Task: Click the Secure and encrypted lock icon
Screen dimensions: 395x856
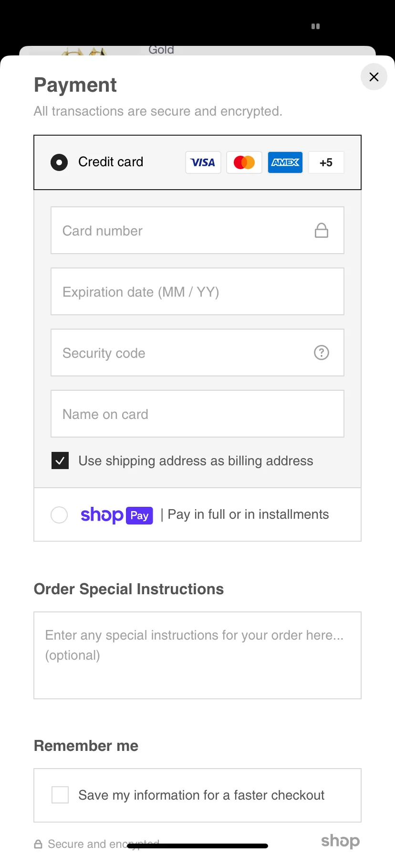Action: click(38, 845)
